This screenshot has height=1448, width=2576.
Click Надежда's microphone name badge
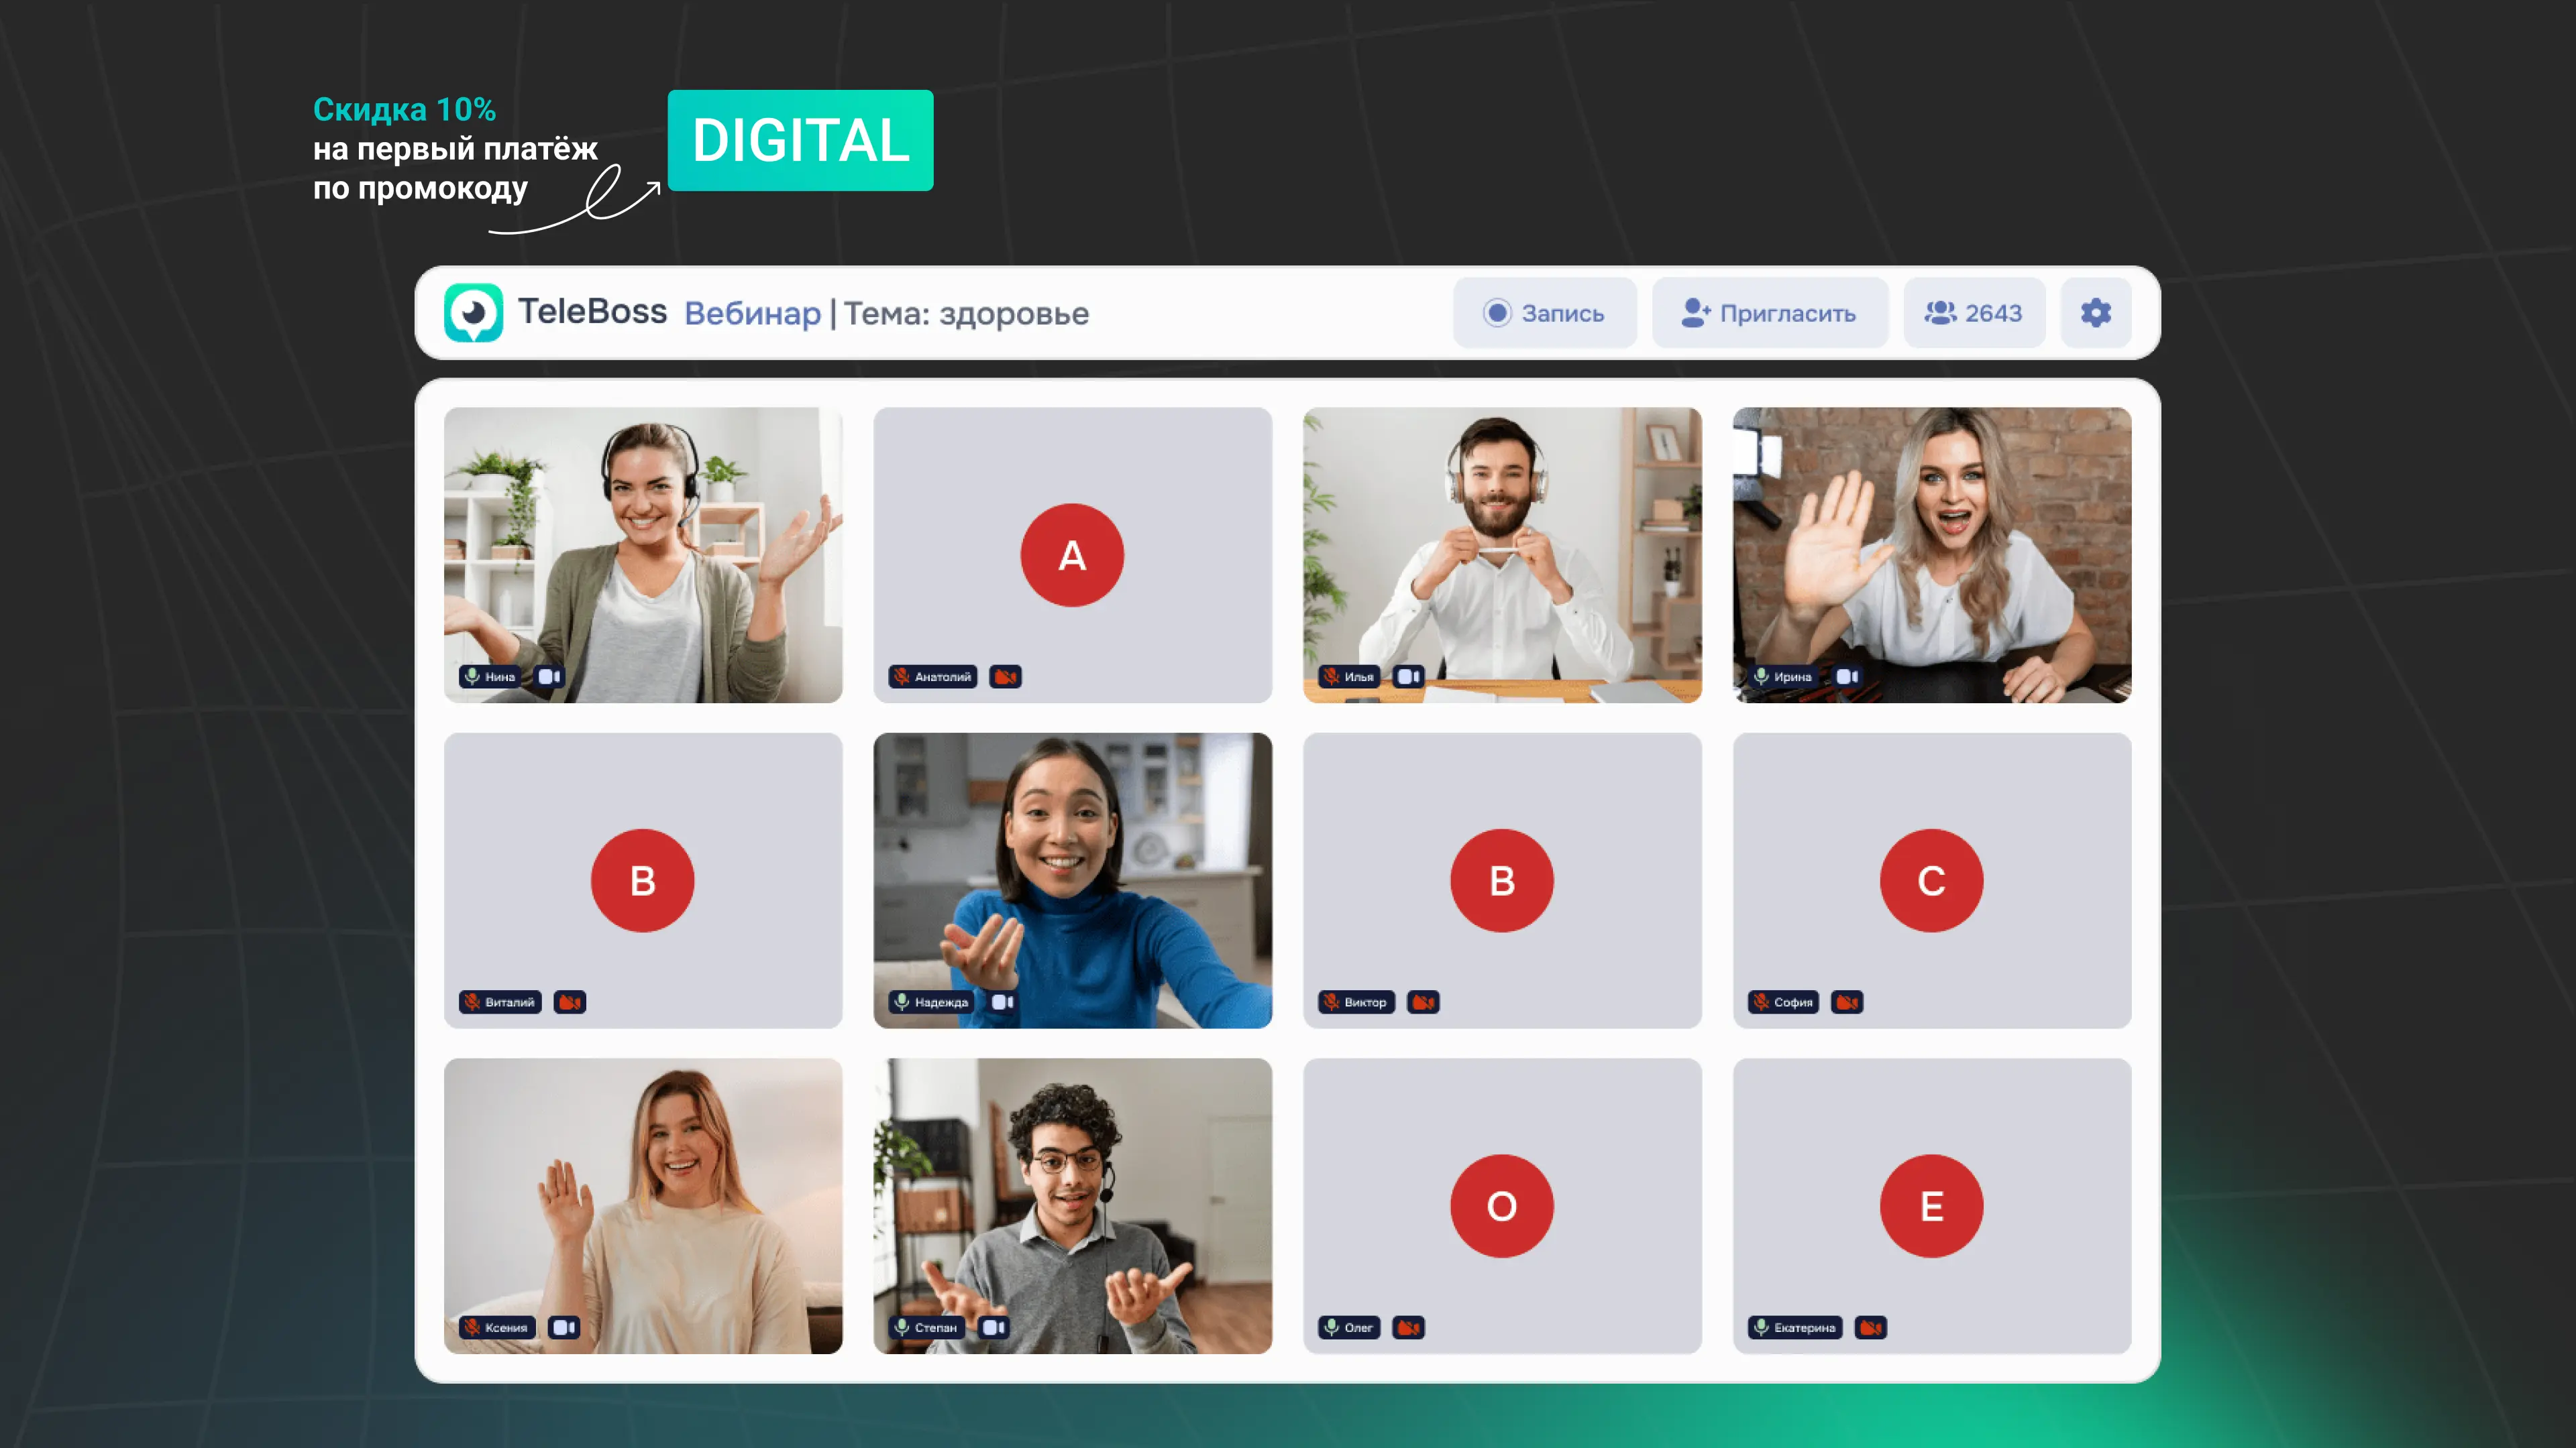pos(931,1002)
